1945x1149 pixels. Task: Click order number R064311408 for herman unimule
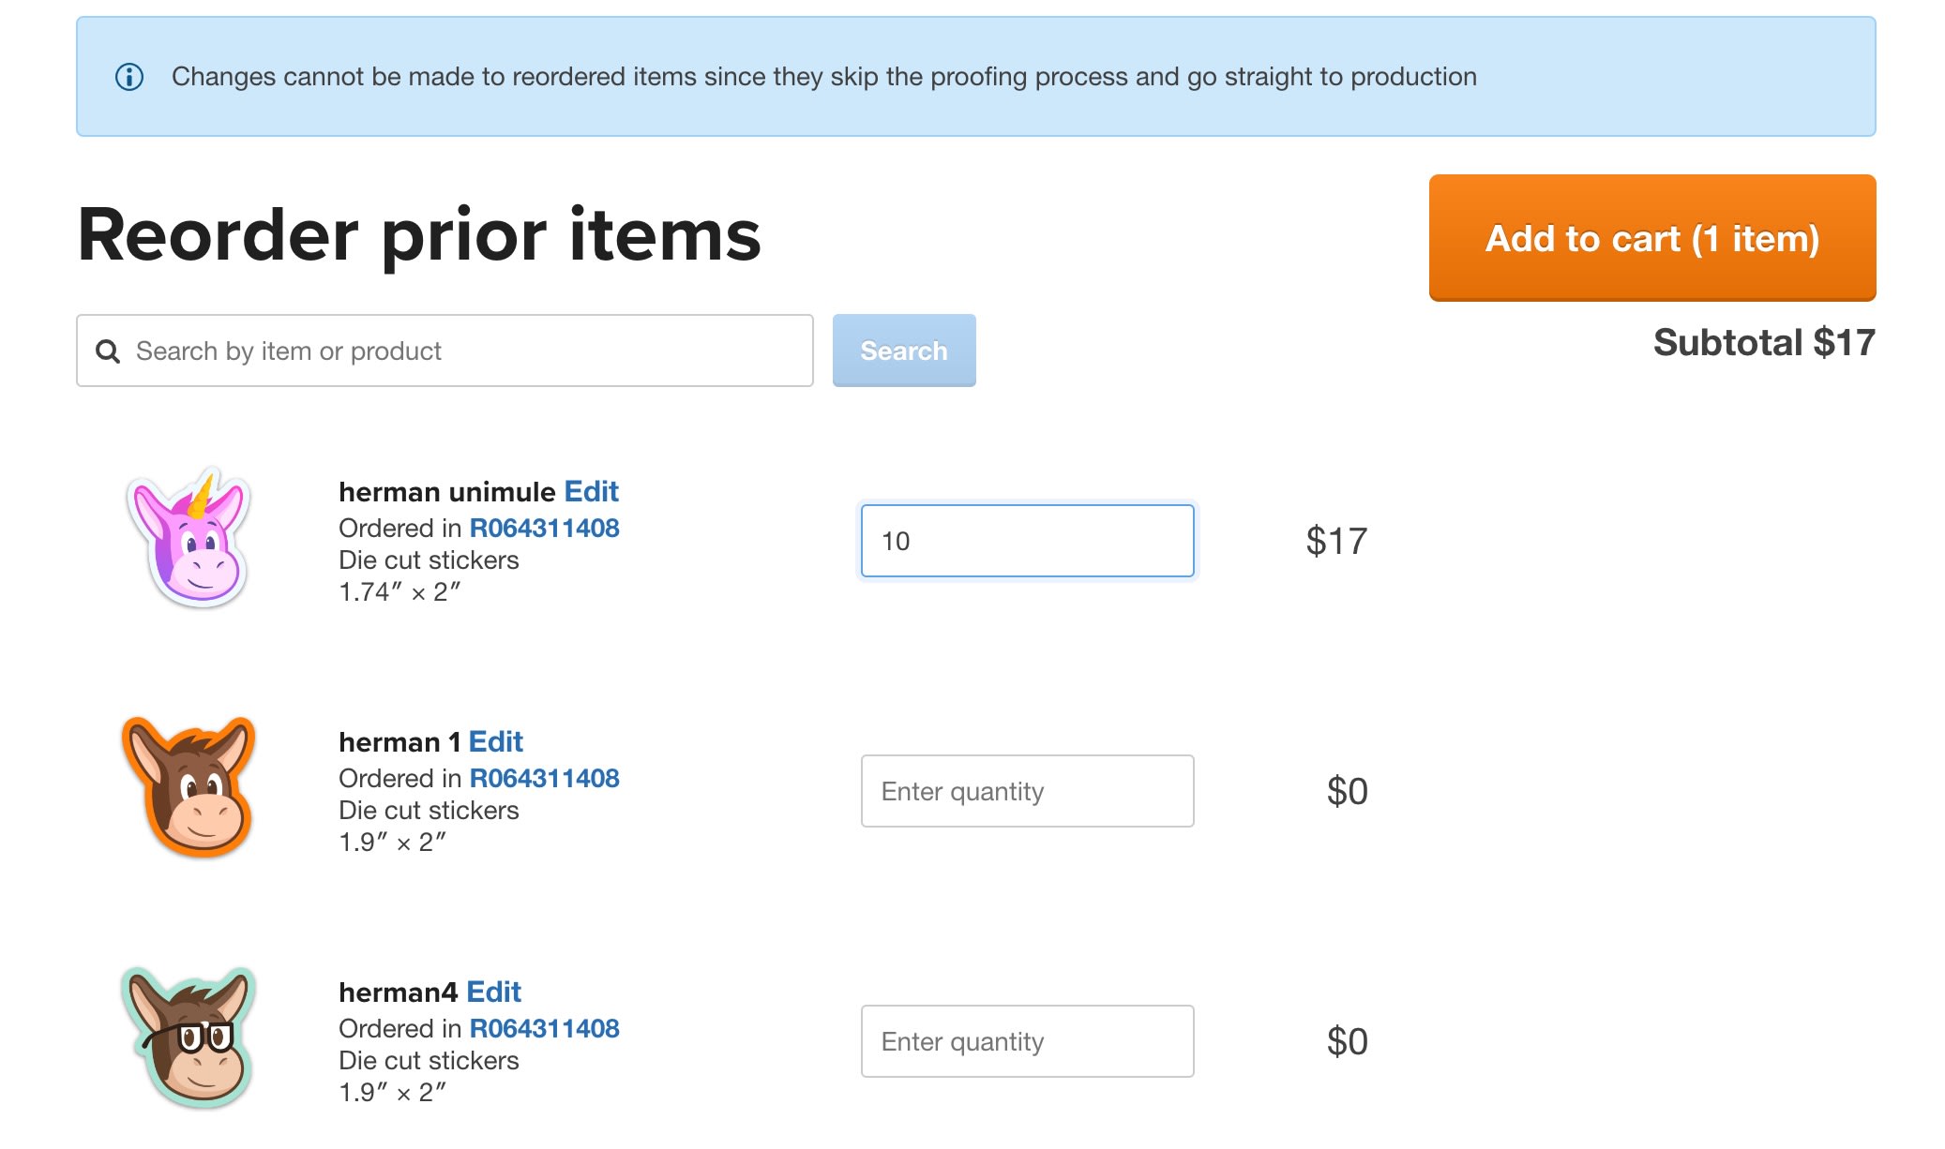tap(543, 527)
